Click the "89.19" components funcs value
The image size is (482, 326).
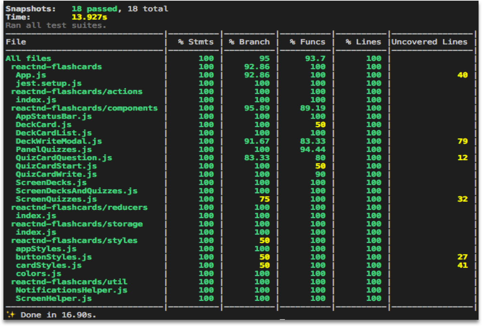pyautogui.click(x=313, y=108)
